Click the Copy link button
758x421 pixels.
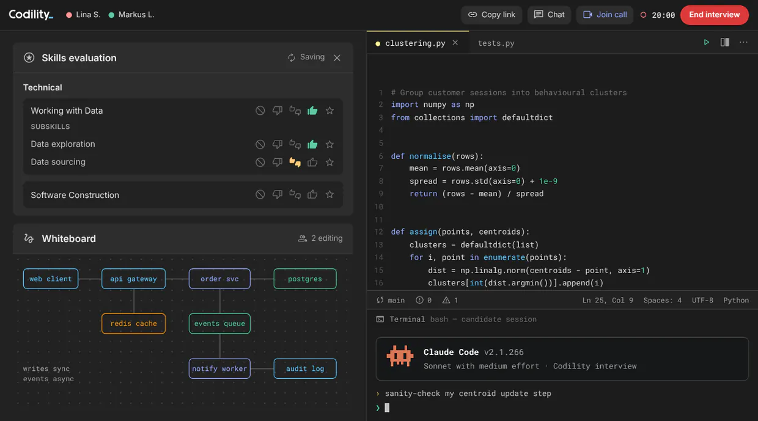491,15
